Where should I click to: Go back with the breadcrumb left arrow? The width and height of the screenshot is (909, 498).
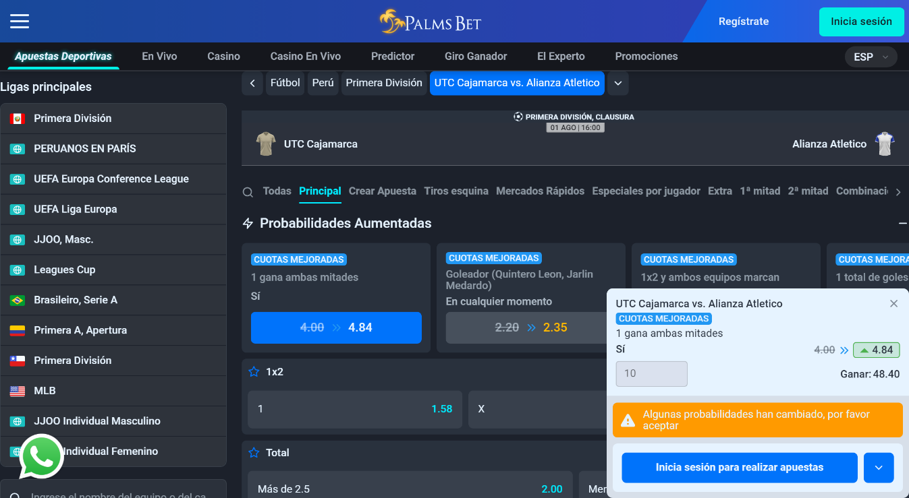coord(252,84)
